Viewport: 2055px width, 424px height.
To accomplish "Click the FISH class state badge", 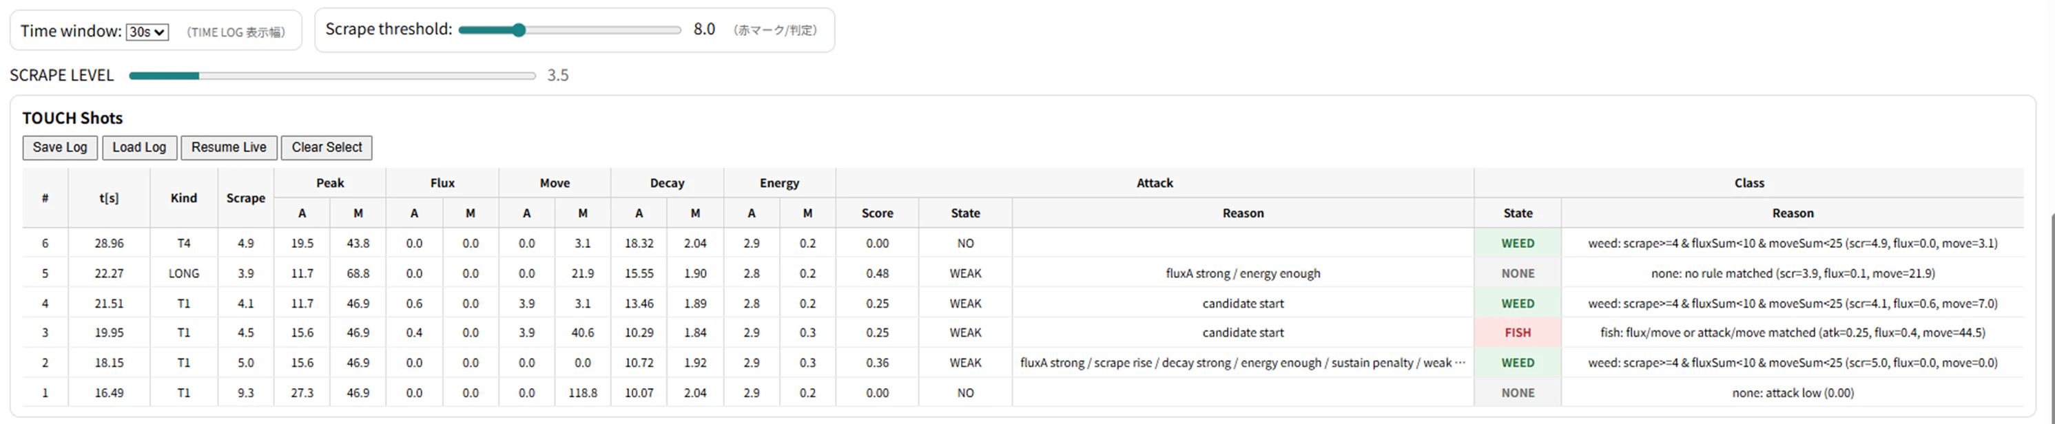I will point(1518,332).
